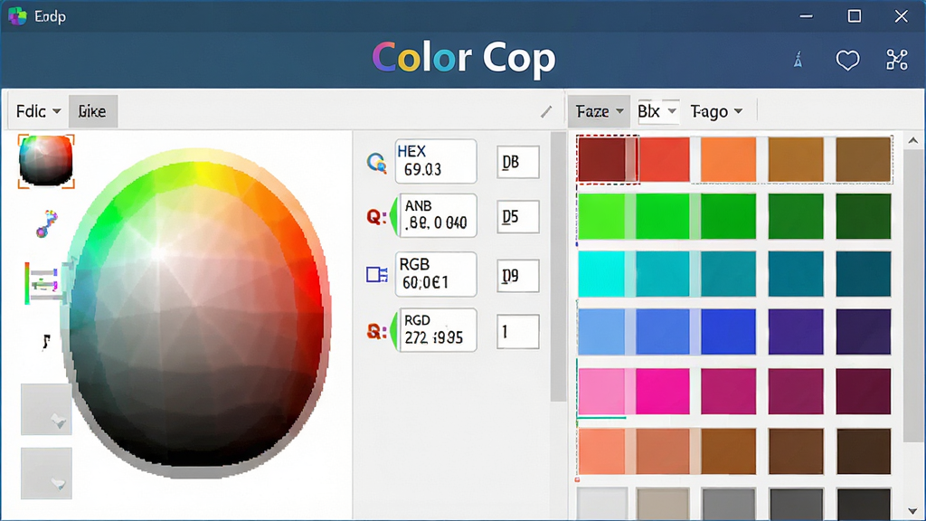Select the darkest brown swatch
Image resolution: width=926 pixels, height=521 pixels.
[864, 451]
